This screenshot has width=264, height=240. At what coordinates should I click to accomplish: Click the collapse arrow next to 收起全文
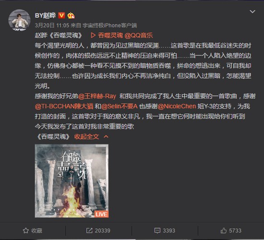point(106,137)
